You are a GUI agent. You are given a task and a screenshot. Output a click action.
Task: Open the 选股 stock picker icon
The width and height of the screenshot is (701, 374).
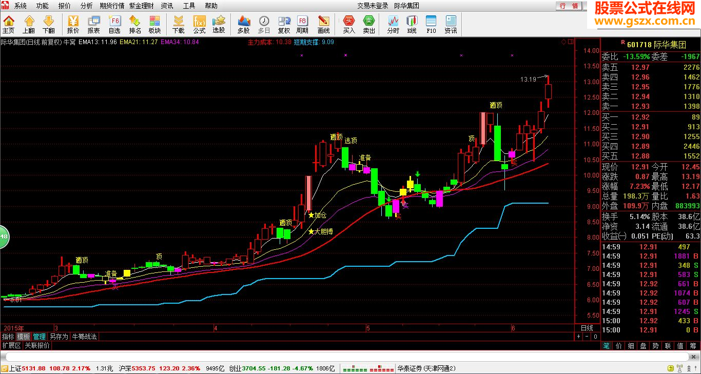point(219,24)
